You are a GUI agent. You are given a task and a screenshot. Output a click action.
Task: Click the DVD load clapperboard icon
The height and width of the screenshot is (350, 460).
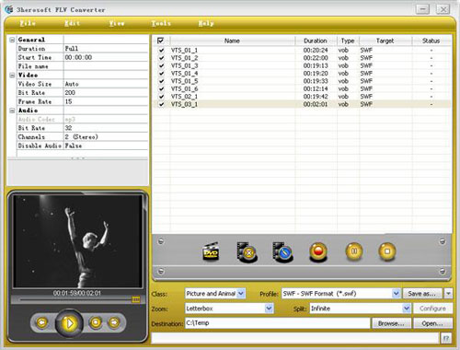point(211,251)
